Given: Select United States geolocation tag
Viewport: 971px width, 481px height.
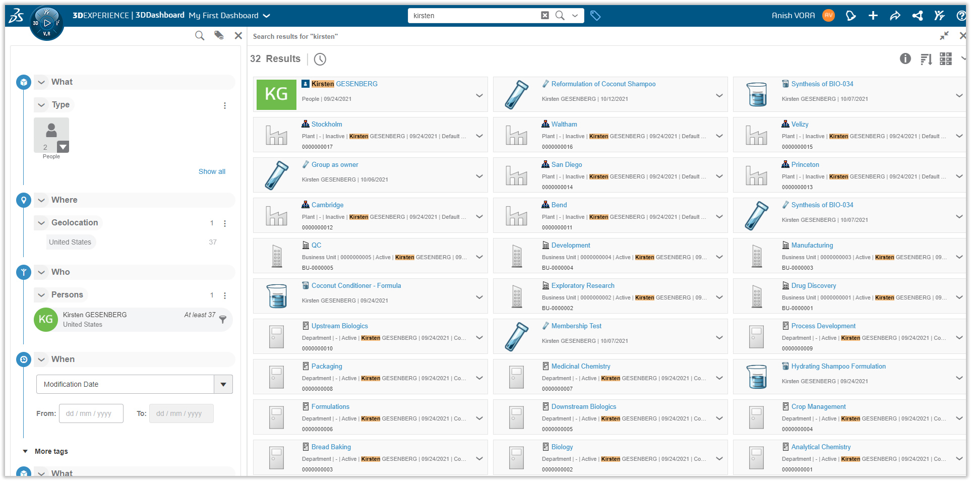Looking at the screenshot, I should 70,242.
